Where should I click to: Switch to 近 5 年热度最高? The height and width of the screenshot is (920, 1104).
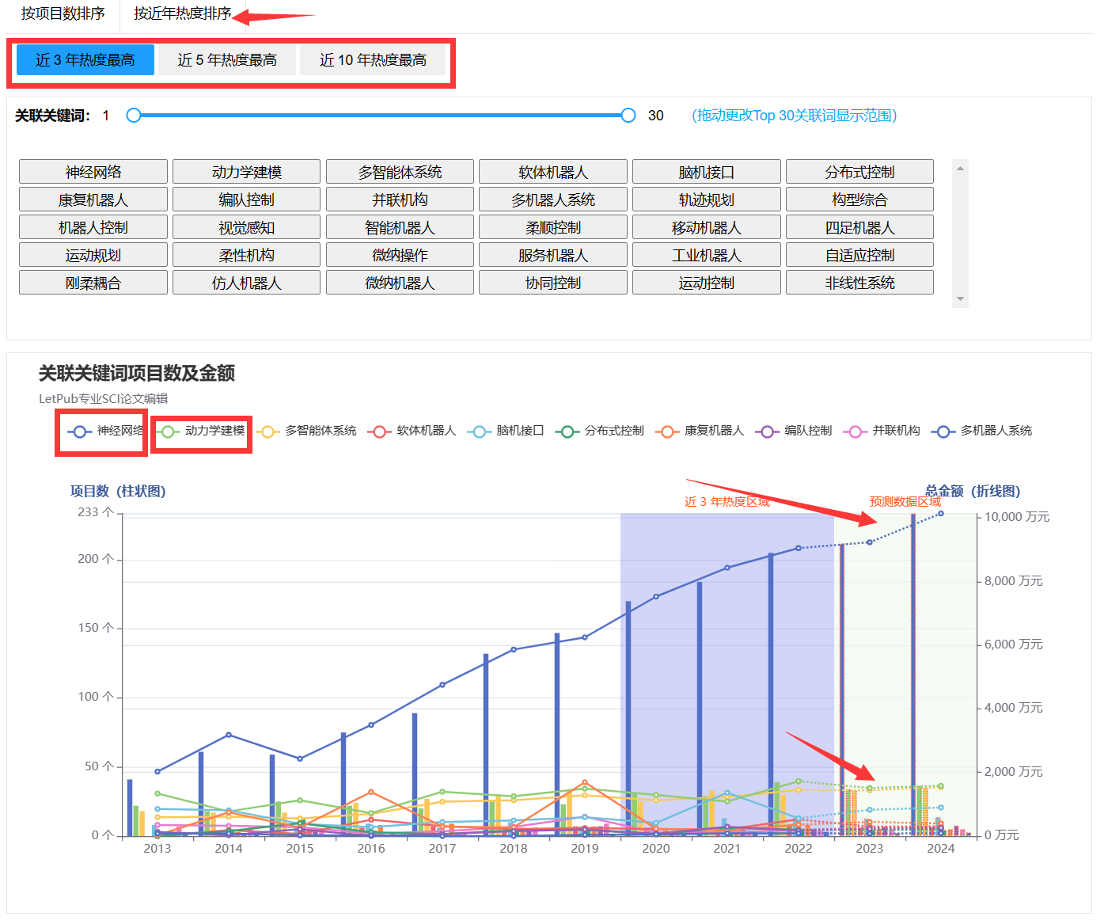tap(227, 60)
